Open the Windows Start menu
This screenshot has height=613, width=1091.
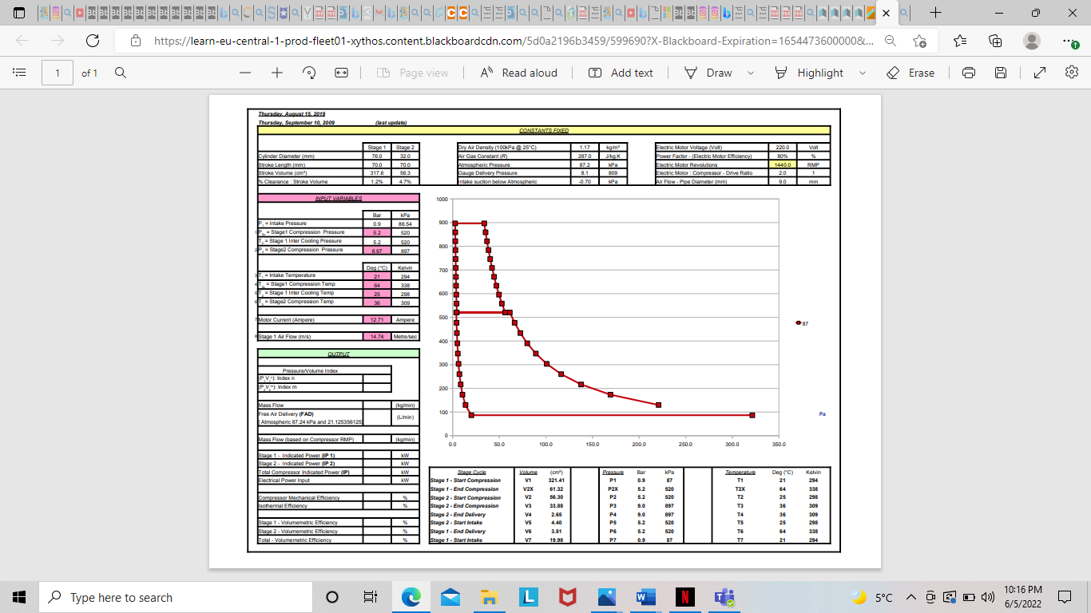point(19,597)
